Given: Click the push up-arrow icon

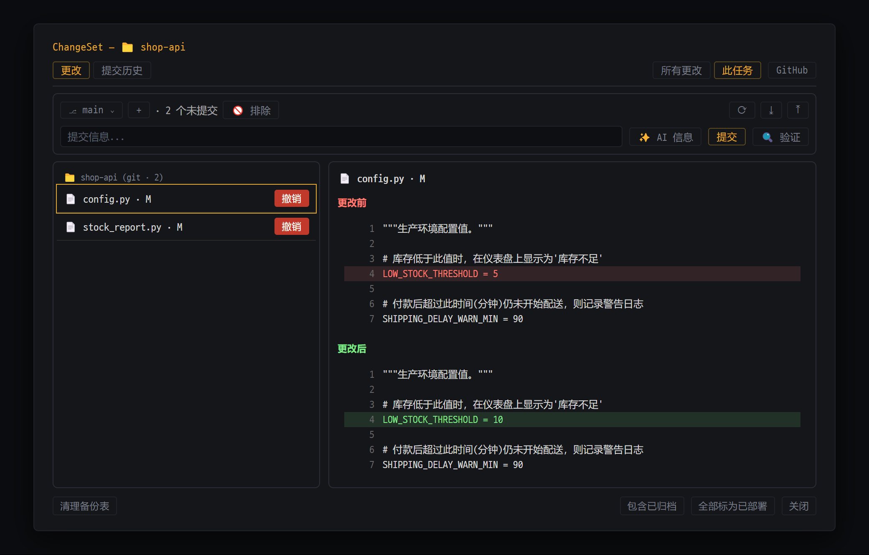Looking at the screenshot, I should (798, 110).
